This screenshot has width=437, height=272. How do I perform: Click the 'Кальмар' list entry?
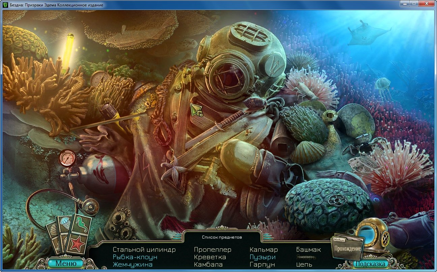[x=264, y=250]
